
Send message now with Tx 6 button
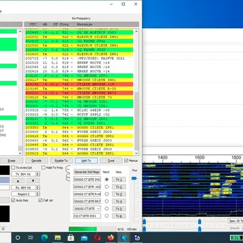point(119,216)
